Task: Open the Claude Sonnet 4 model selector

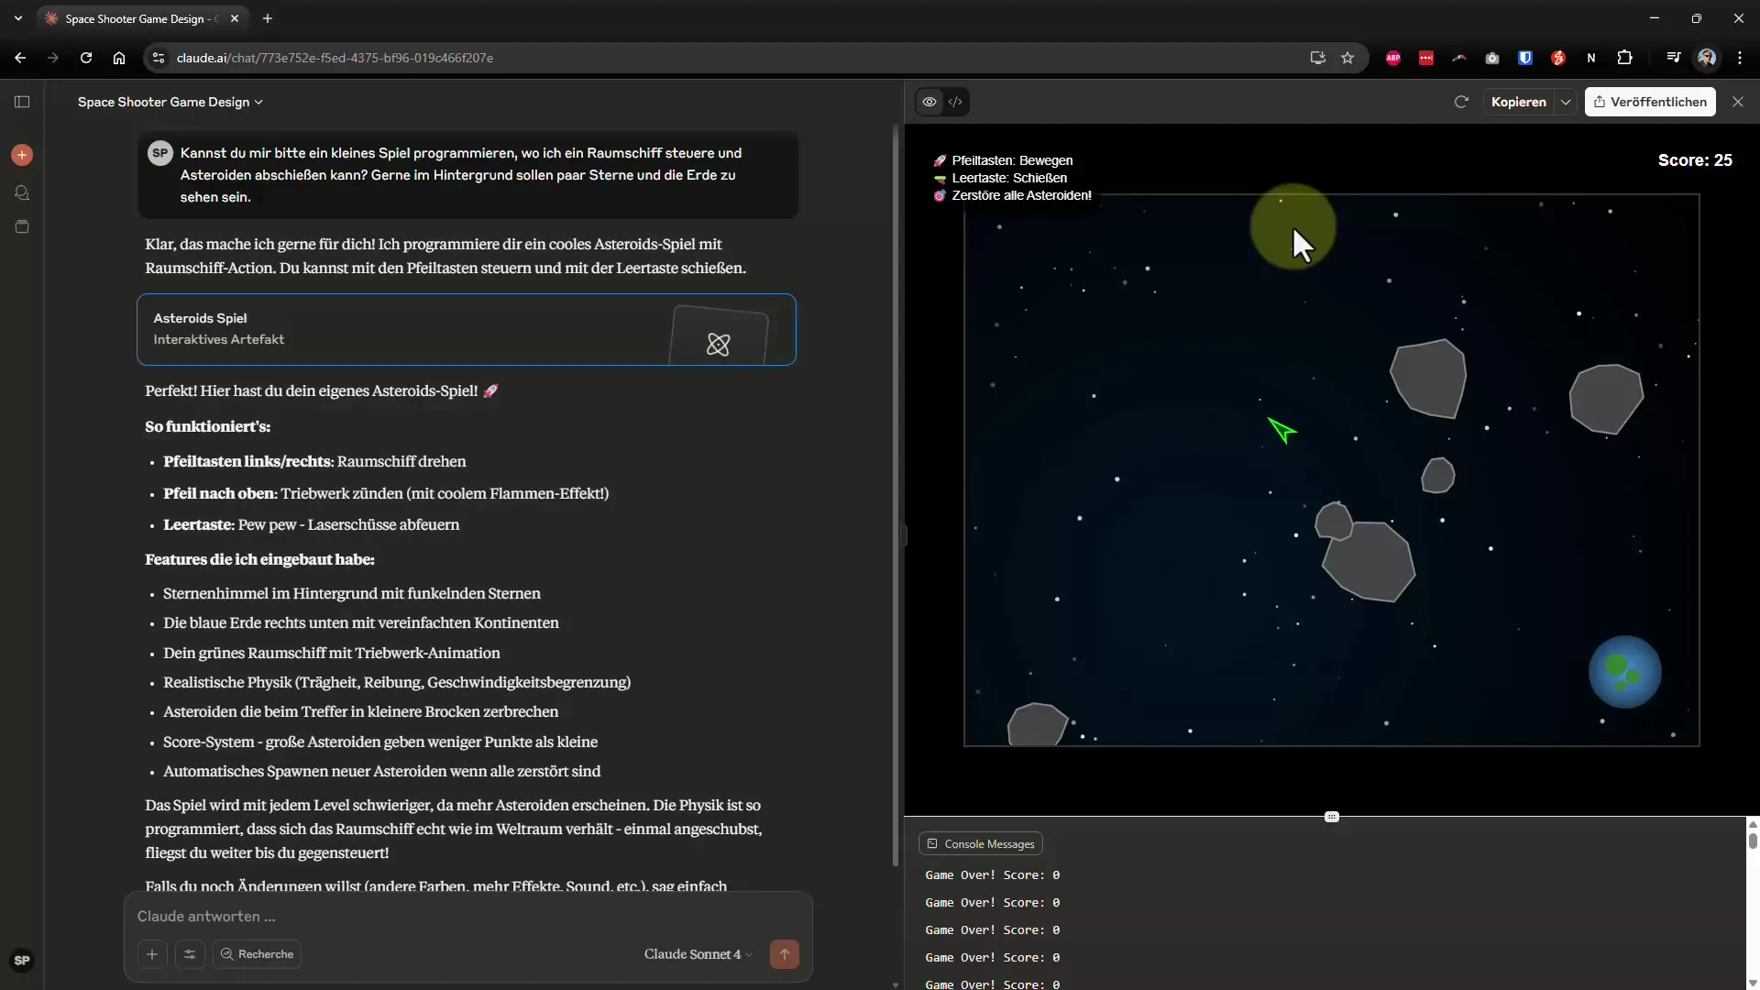Action: coord(698,954)
